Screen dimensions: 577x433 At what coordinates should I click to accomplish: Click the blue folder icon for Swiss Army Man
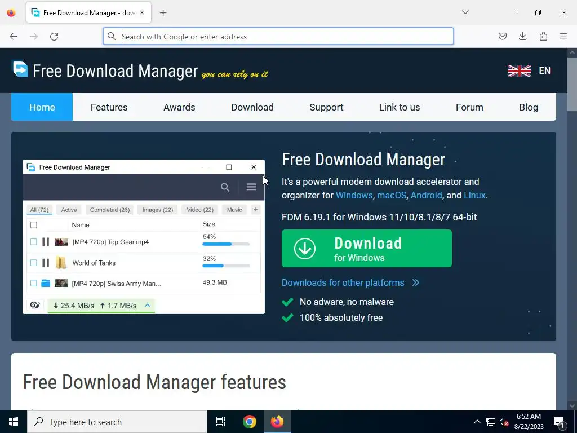(x=46, y=283)
